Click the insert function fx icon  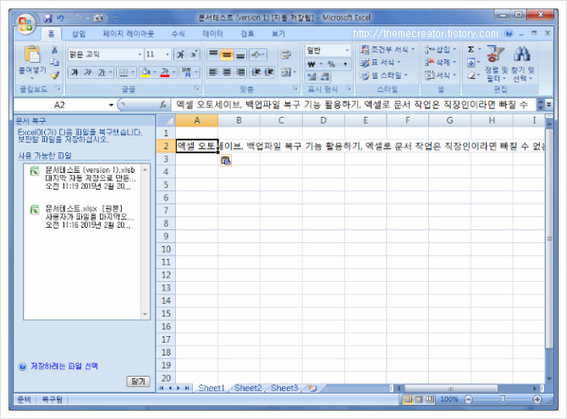click(163, 105)
